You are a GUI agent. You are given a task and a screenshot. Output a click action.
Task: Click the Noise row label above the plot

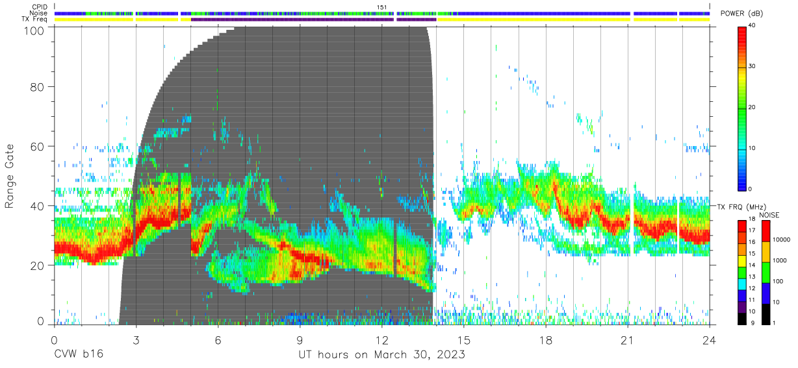click(x=40, y=13)
